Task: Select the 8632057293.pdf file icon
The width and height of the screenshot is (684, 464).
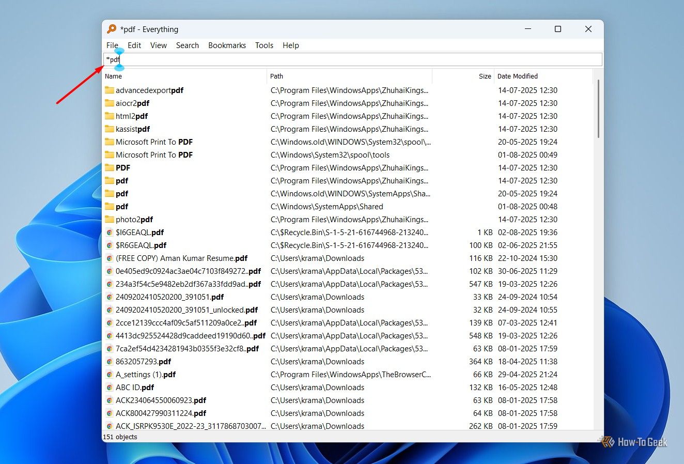Action: tap(110, 362)
